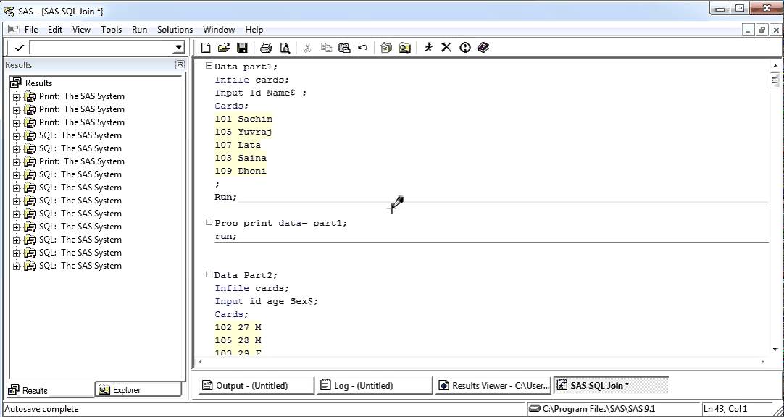Open the Tools menu
The image size is (784, 417).
[111, 30]
